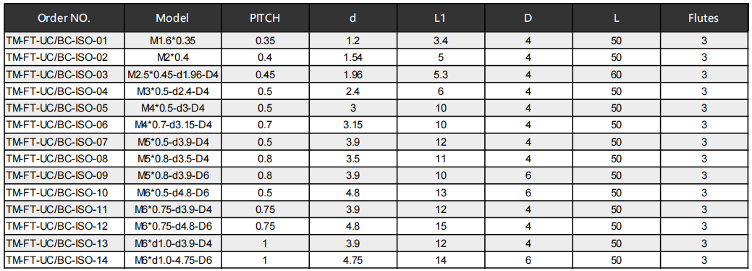This screenshot has width=752, height=271.
Task: Click the 5.3 L1 value
Action: click(x=440, y=75)
